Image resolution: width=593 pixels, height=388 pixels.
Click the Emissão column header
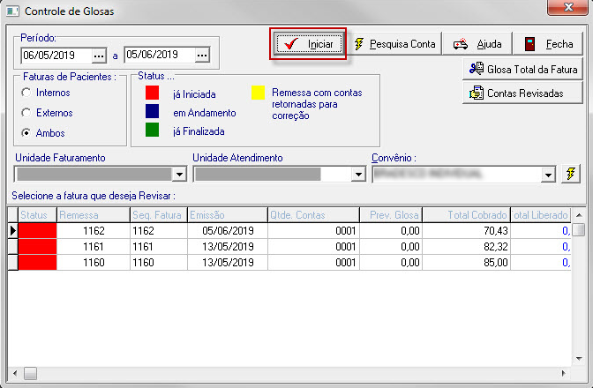click(228, 215)
